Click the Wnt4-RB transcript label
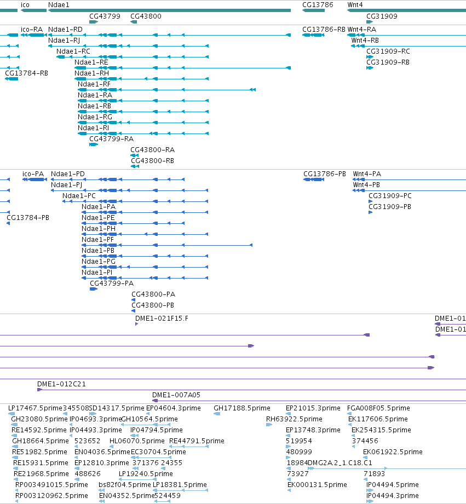This screenshot has height=504, width=466. click(365, 40)
